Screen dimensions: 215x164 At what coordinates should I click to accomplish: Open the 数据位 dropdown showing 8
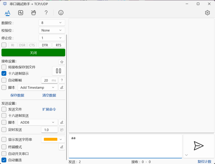pos(52,23)
